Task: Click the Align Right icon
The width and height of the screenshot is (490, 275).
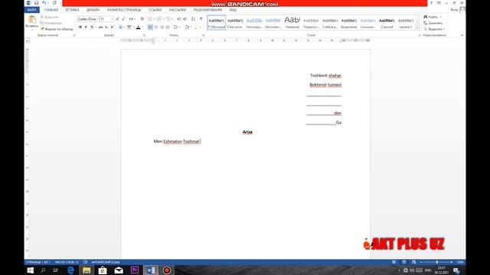Action: (162, 27)
